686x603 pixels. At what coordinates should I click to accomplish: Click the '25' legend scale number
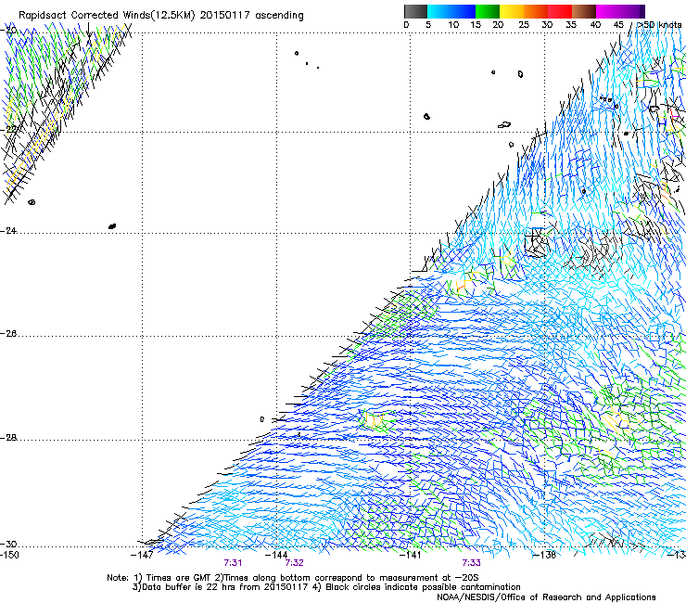[524, 25]
